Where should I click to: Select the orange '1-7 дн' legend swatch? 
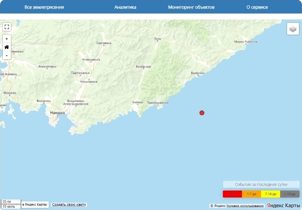pos(251,194)
